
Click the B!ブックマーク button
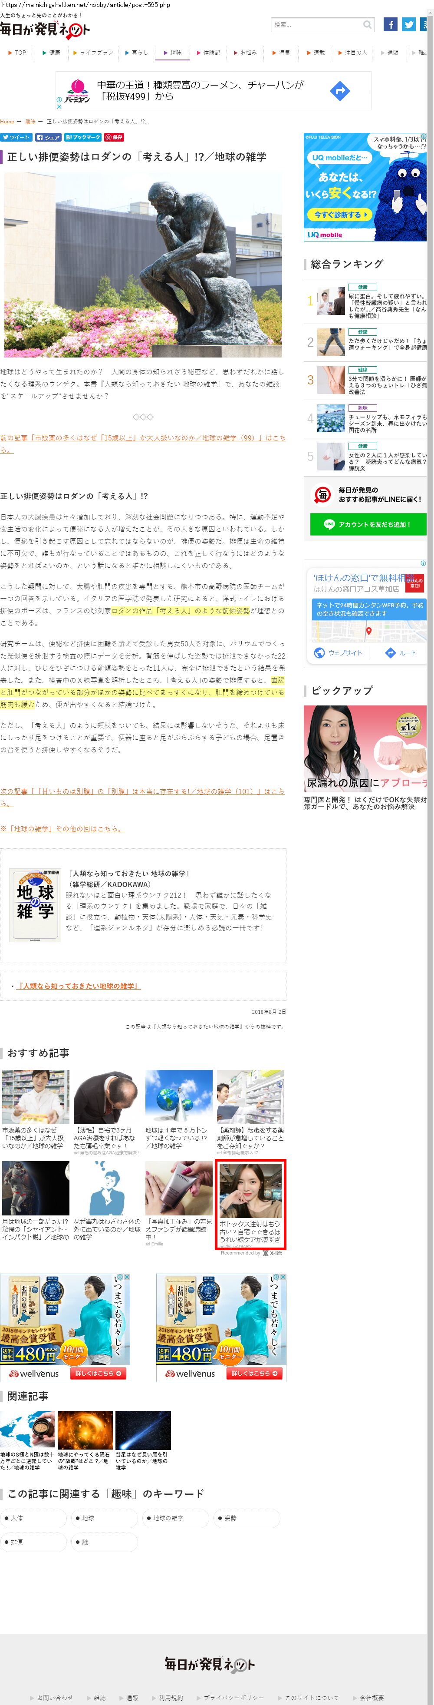pos(83,137)
